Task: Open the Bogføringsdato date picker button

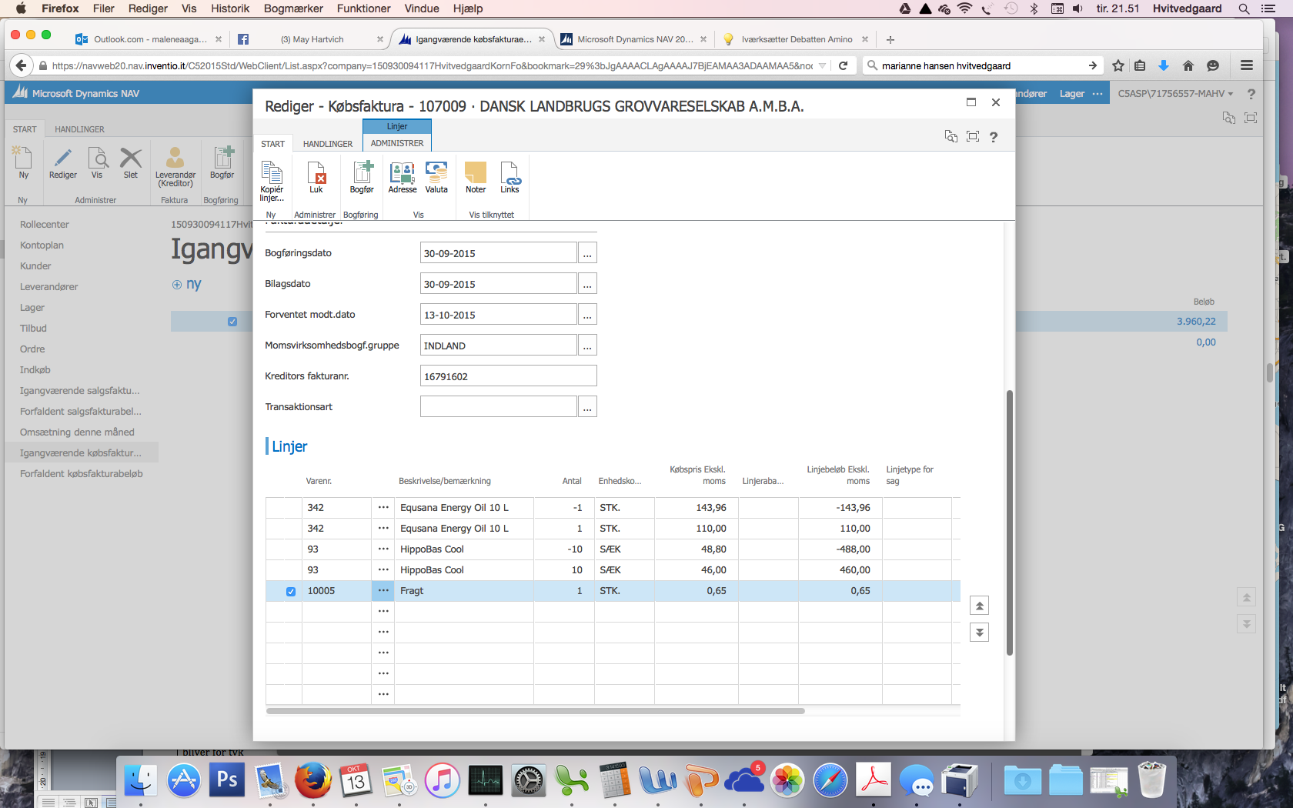Action: [587, 253]
